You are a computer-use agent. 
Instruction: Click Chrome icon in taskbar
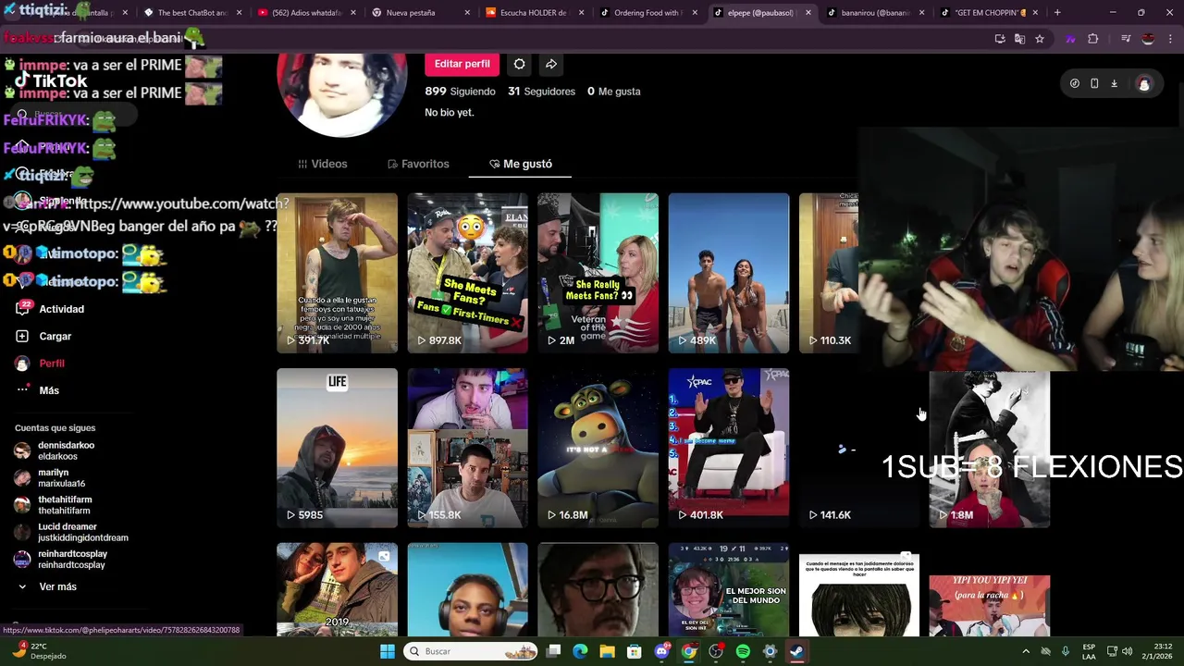[689, 651]
